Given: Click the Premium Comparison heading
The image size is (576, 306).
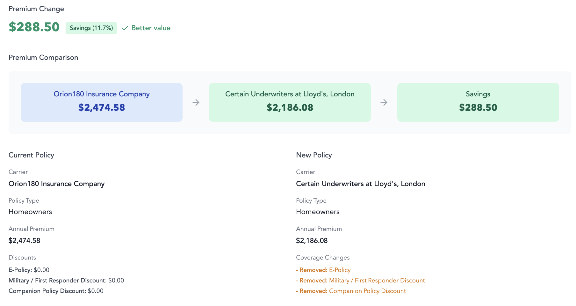Looking at the screenshot, I should click(43, 58).
